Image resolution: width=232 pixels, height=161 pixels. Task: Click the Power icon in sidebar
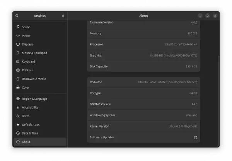click(x=18, y=35)
